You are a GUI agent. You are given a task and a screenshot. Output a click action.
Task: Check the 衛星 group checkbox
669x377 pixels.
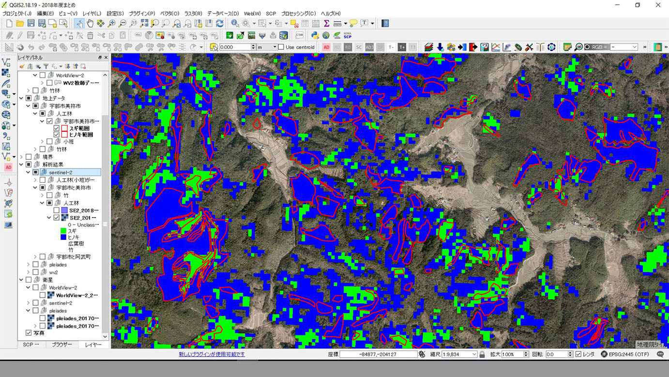29,280
